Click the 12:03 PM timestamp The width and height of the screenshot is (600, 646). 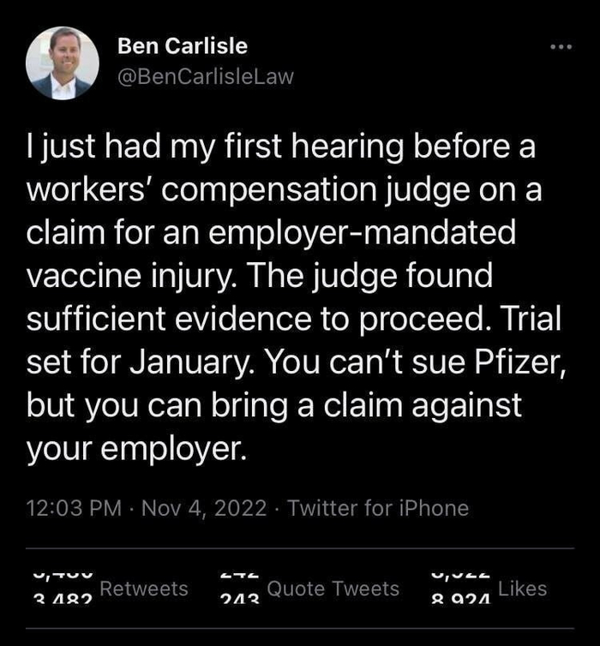click(x=74, y=508)
